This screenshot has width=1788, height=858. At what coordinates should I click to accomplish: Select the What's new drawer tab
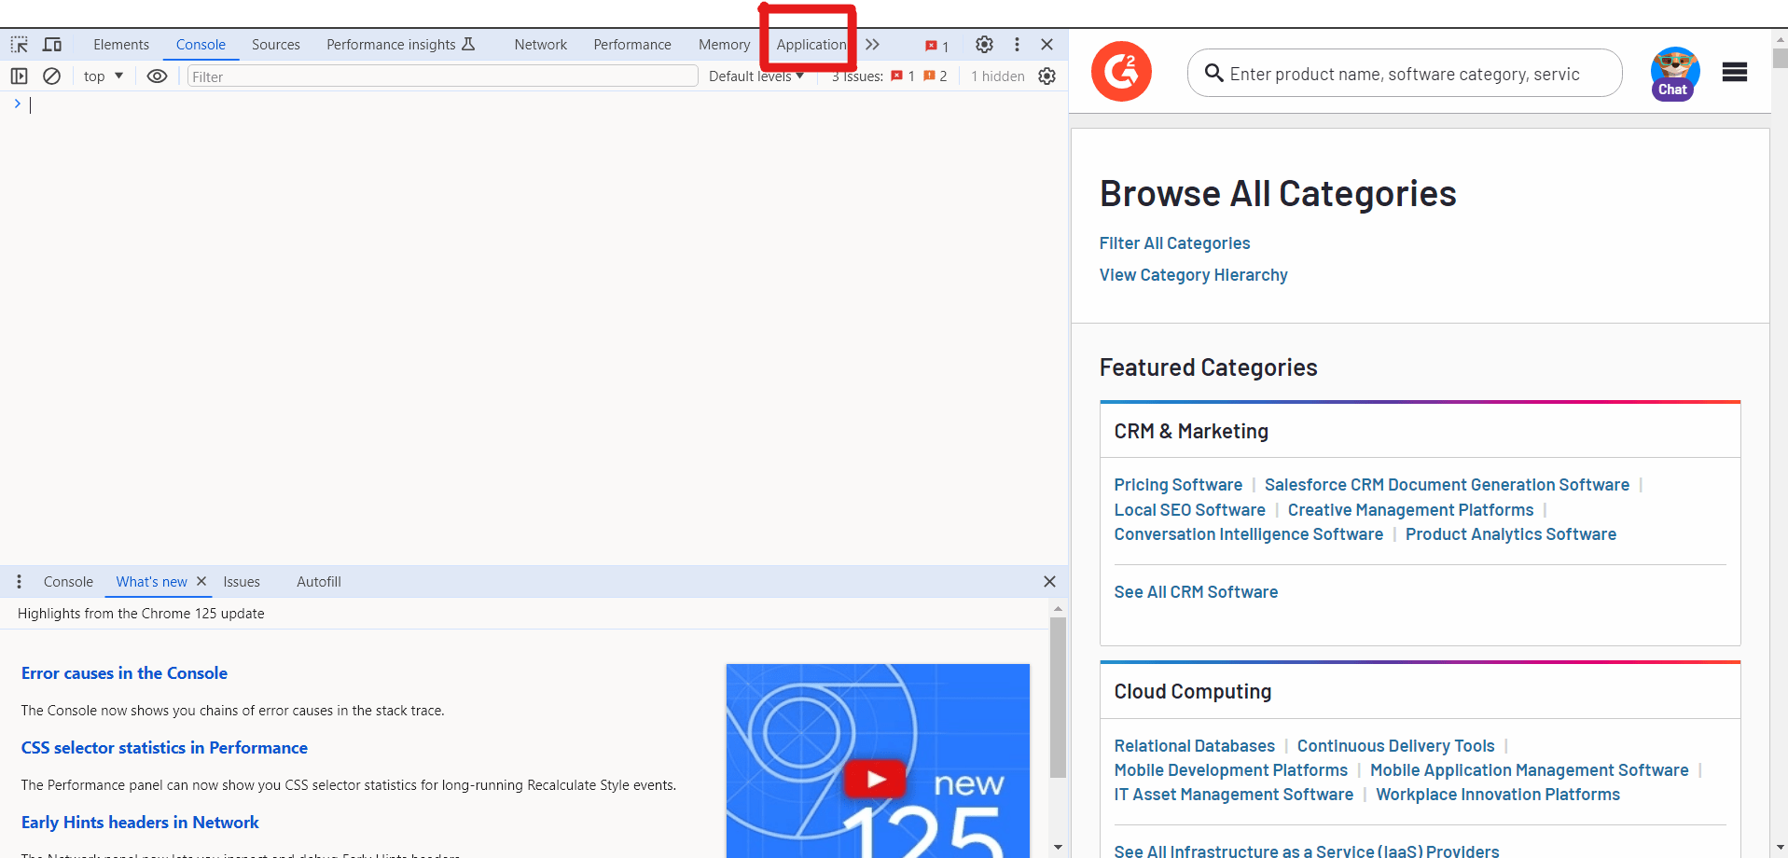pos(151,582)
